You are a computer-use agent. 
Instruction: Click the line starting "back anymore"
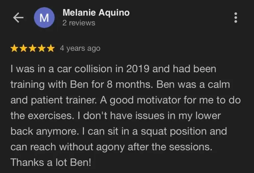(x=119, y=131)
